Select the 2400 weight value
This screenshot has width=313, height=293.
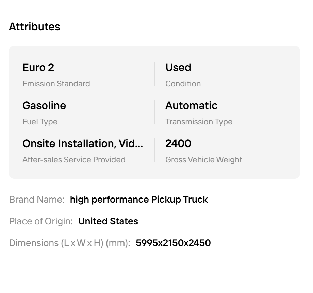point(178,144)
